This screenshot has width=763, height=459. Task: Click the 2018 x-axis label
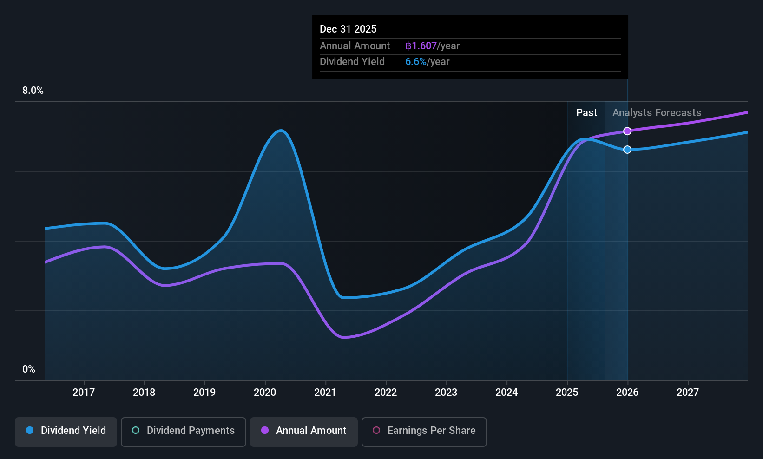pos(144,392)
